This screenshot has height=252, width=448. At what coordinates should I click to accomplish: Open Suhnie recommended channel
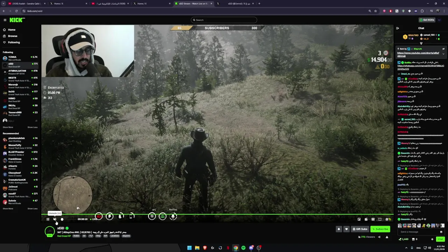tap(20, 202)
